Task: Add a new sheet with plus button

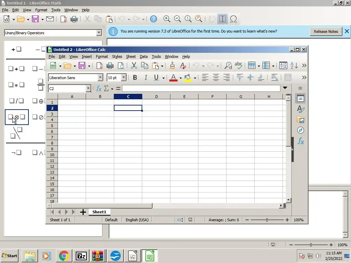Action: [83, 212]
